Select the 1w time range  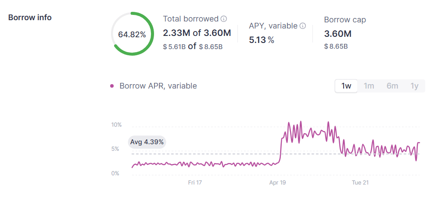pyautogui.click(x=346, y=86)
